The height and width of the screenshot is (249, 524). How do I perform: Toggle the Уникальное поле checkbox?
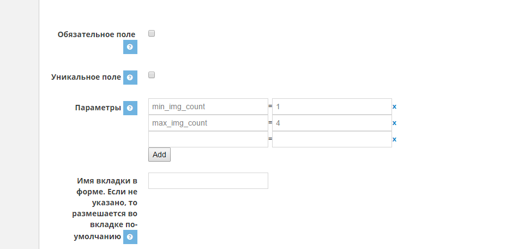(152, 75)
